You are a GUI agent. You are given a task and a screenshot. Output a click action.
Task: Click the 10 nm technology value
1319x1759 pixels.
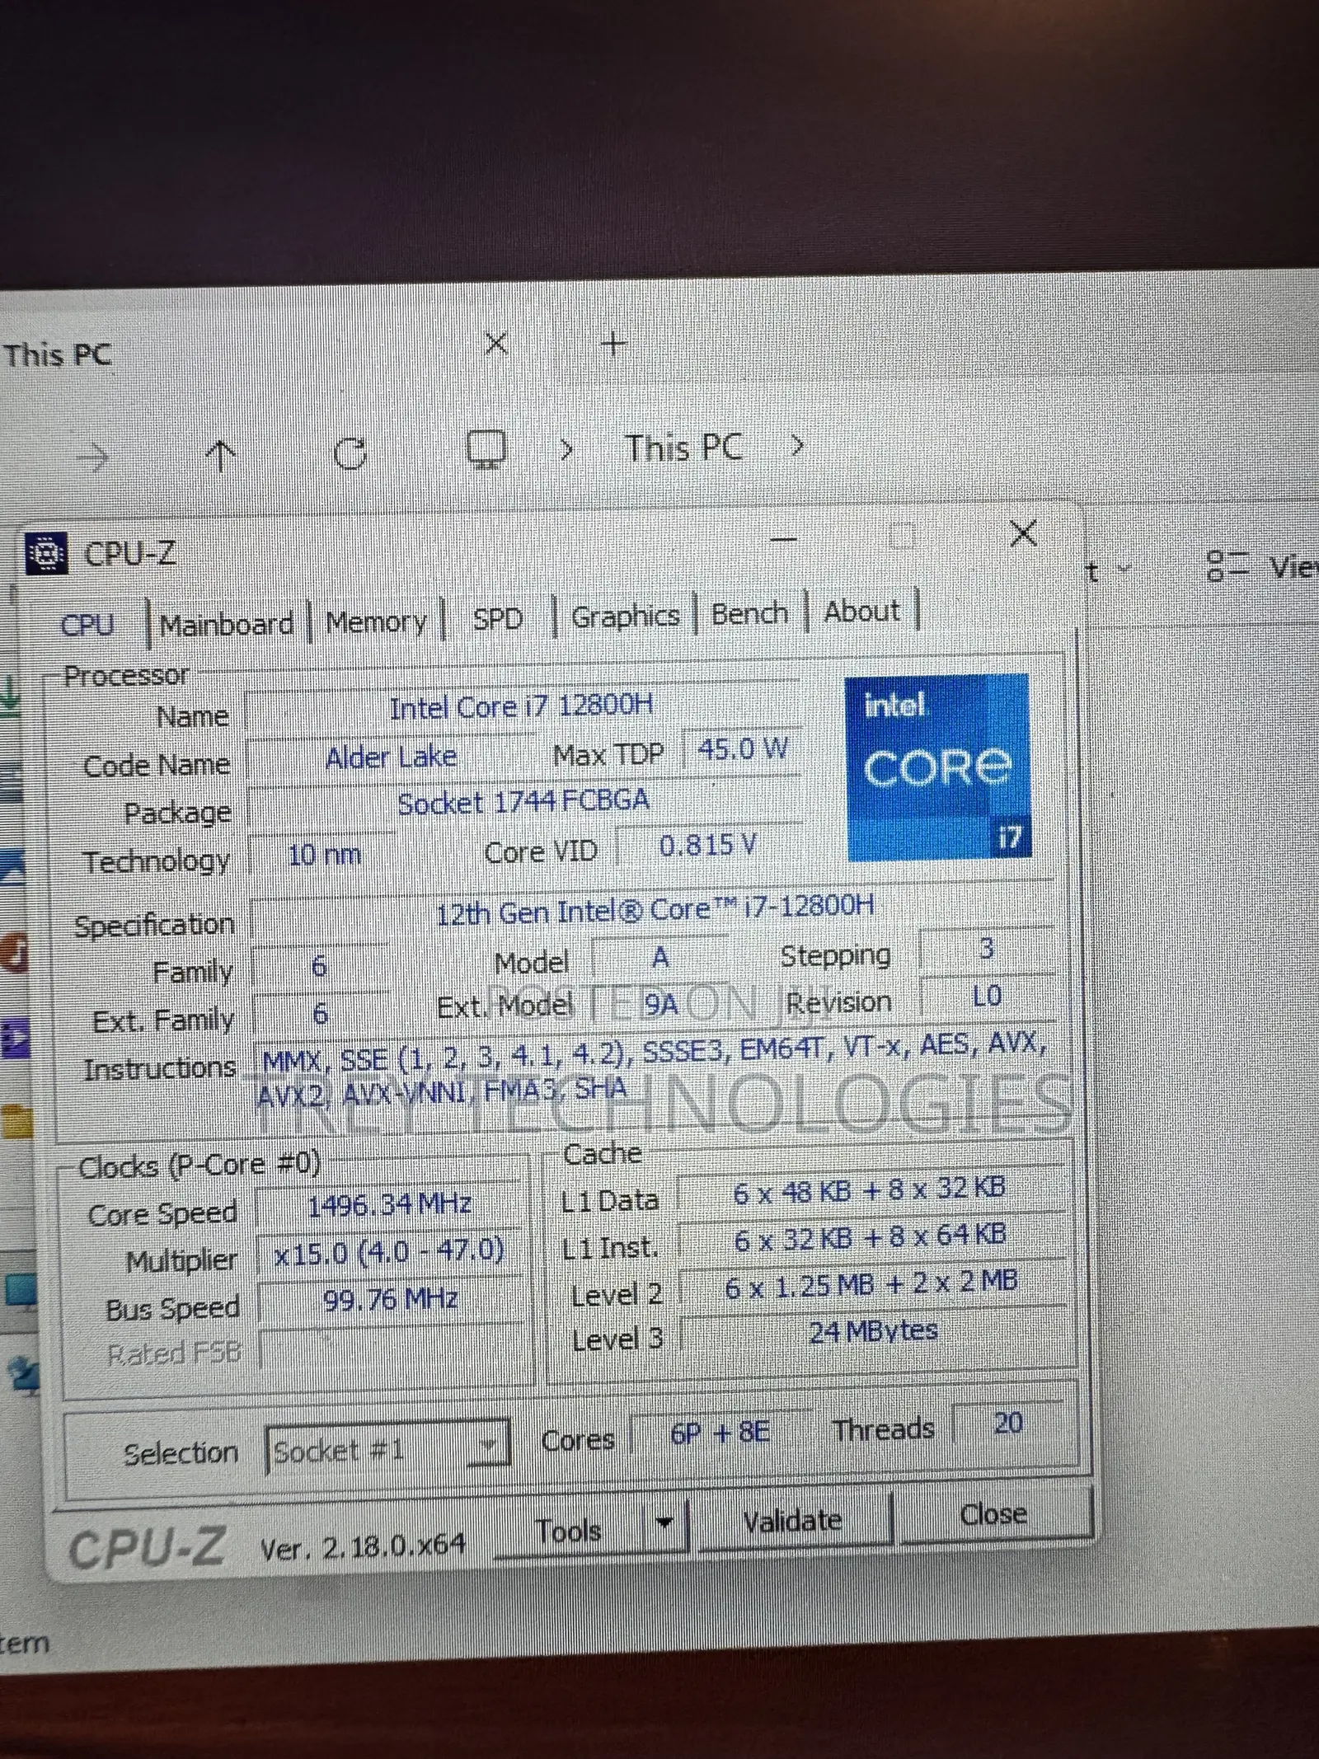324,855
